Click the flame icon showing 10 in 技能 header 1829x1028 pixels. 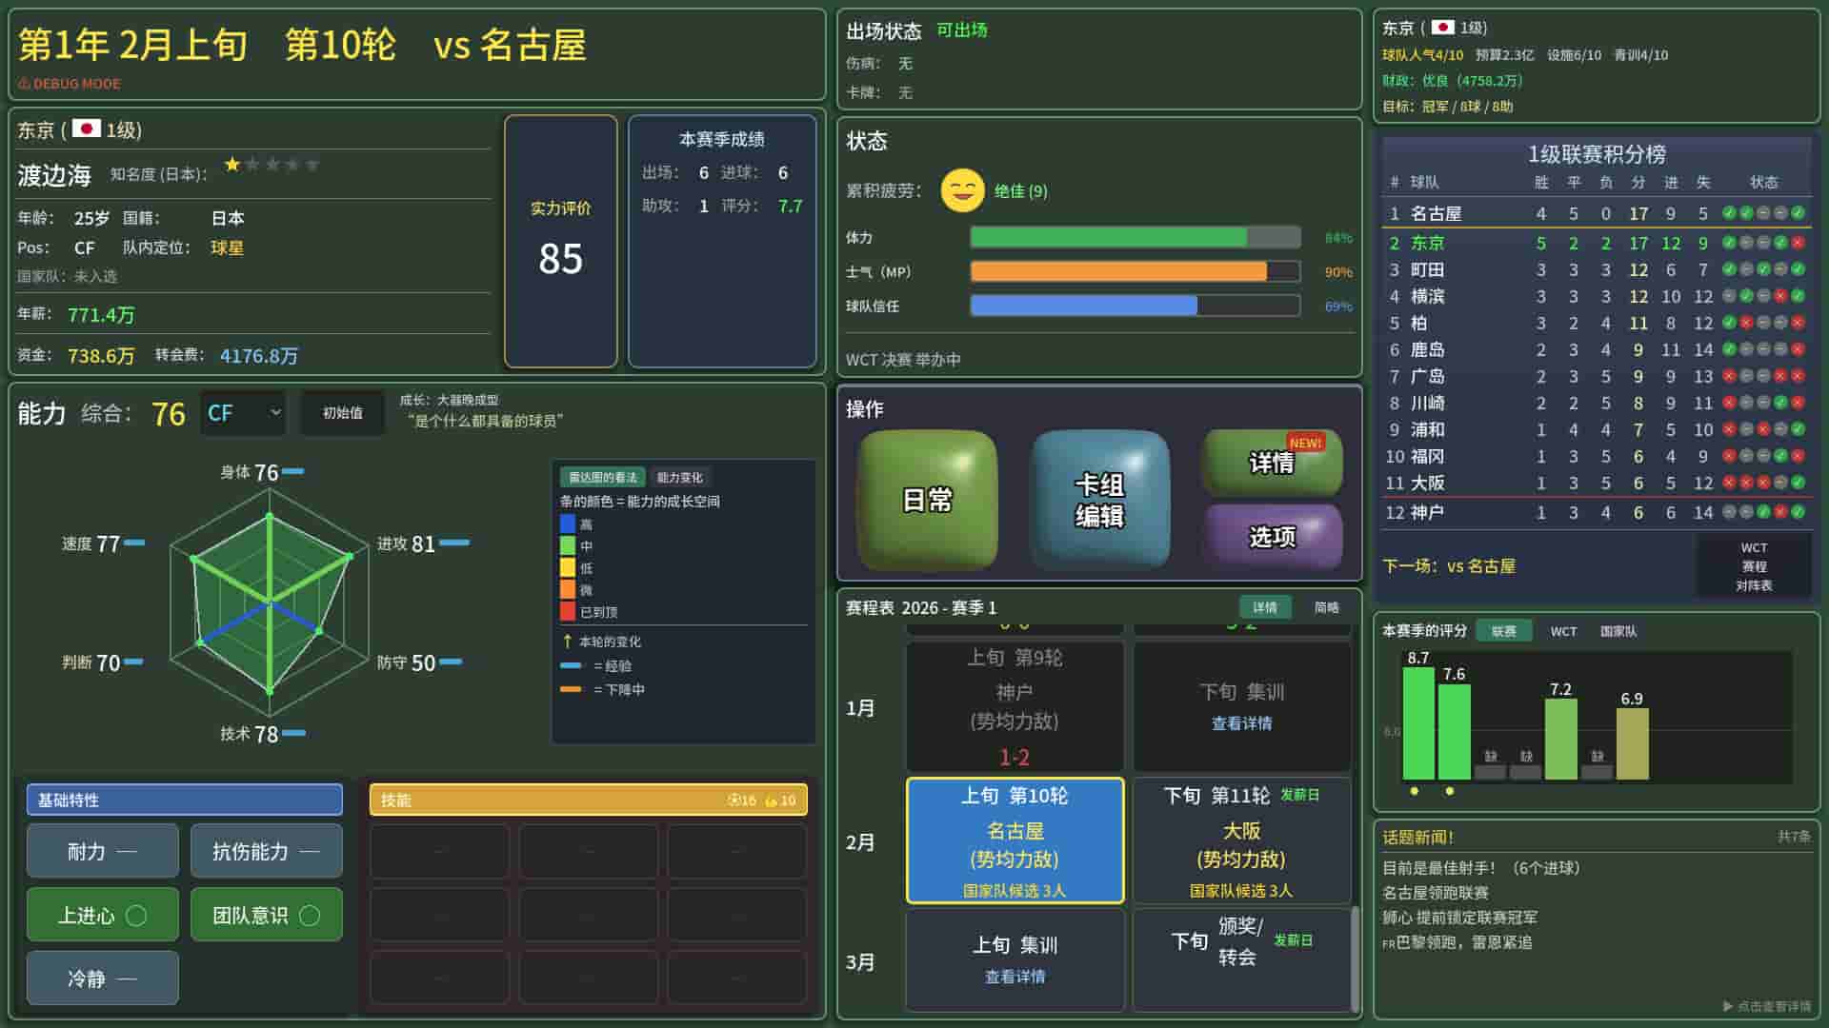pyautogui.click(x=771, y=801)
